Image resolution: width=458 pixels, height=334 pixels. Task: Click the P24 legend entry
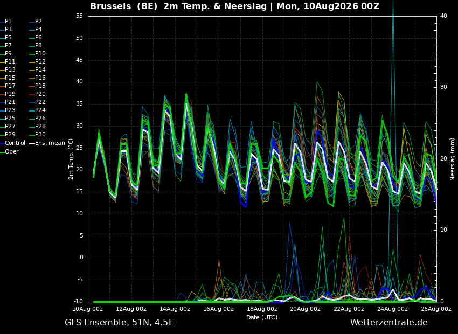coord(38,110)
